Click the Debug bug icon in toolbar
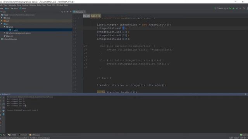248x139 pixels. [233, 8]
